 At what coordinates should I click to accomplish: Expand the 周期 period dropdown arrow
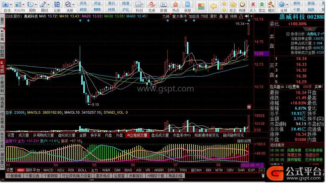tap(36, 4)
